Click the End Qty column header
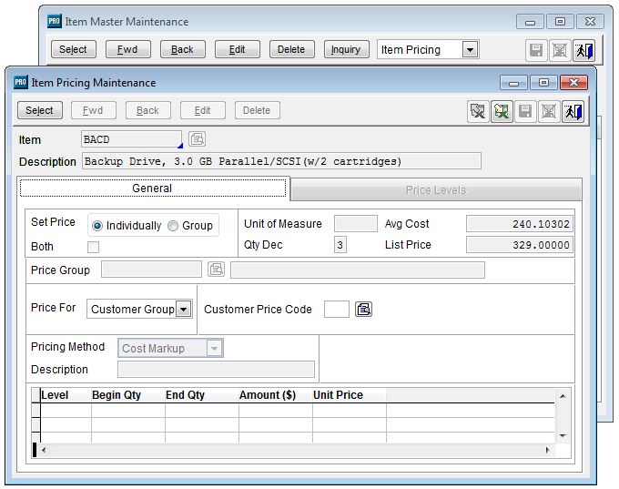Screen dimensions: 619x489 [x=202, y=395]
